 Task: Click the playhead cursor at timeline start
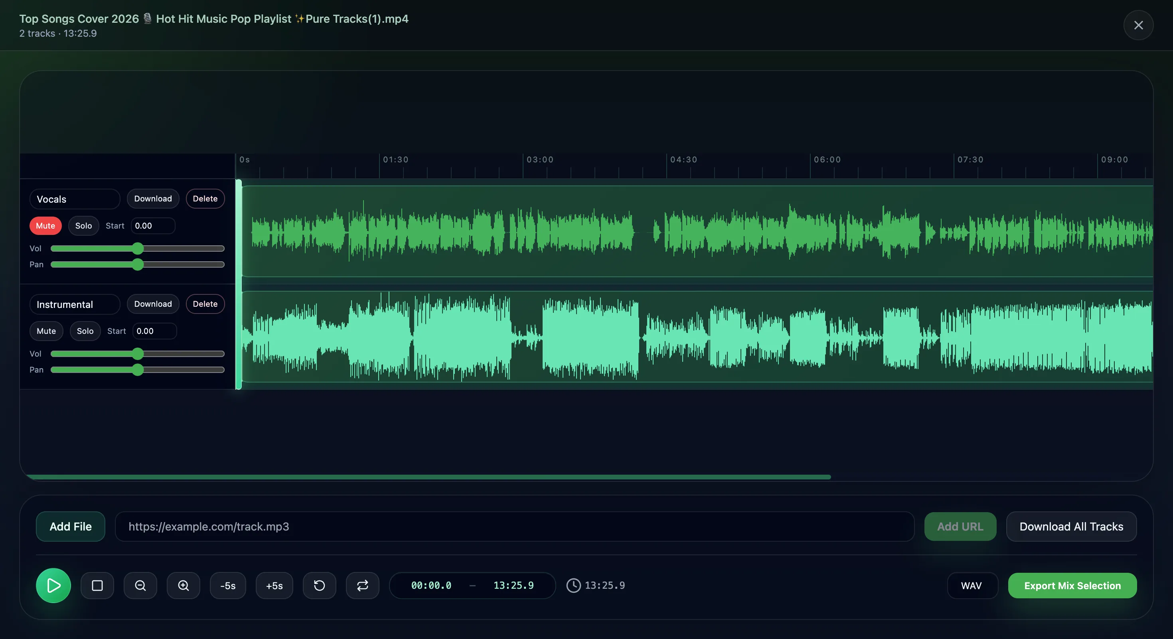pyautogui.click(x=238, y=284)
